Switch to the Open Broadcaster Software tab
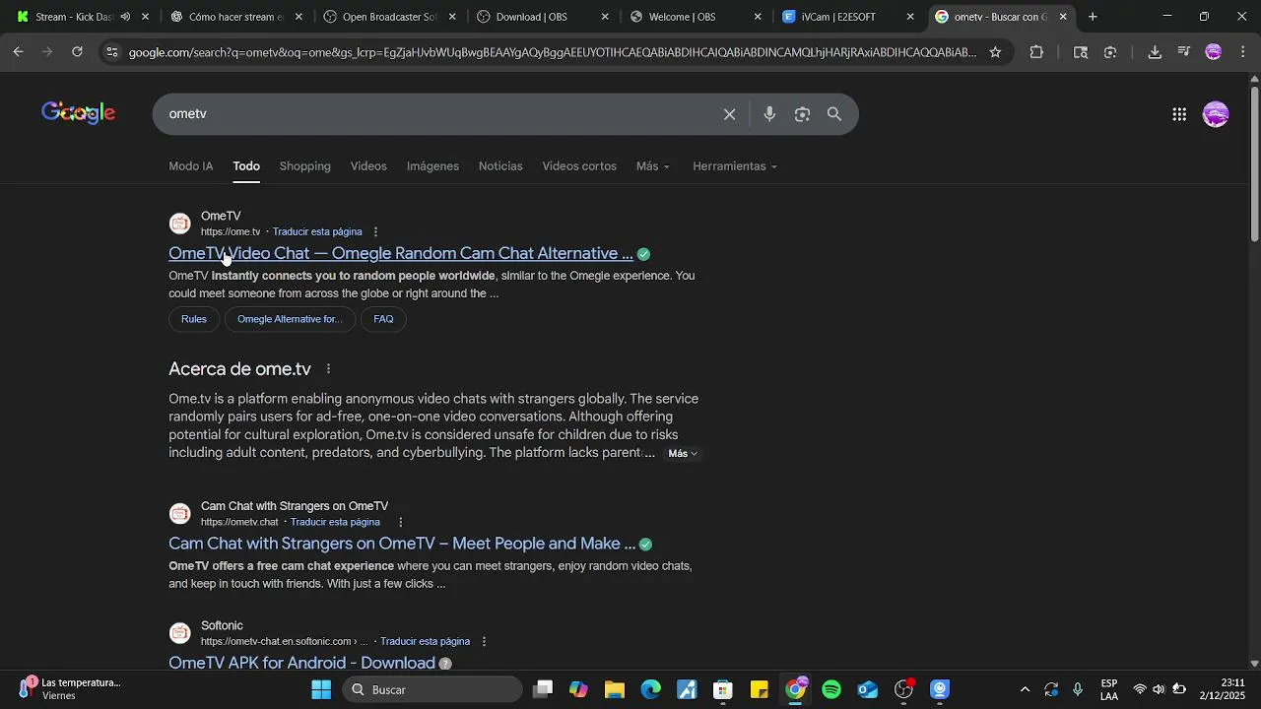This screenshot has height=709, width=1261. [389, 17]
